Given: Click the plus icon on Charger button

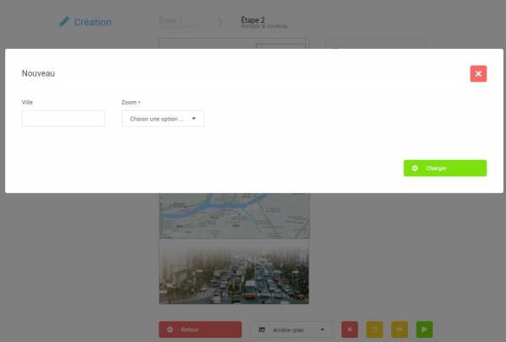Looking at the screenshot, I should [415, 168].
